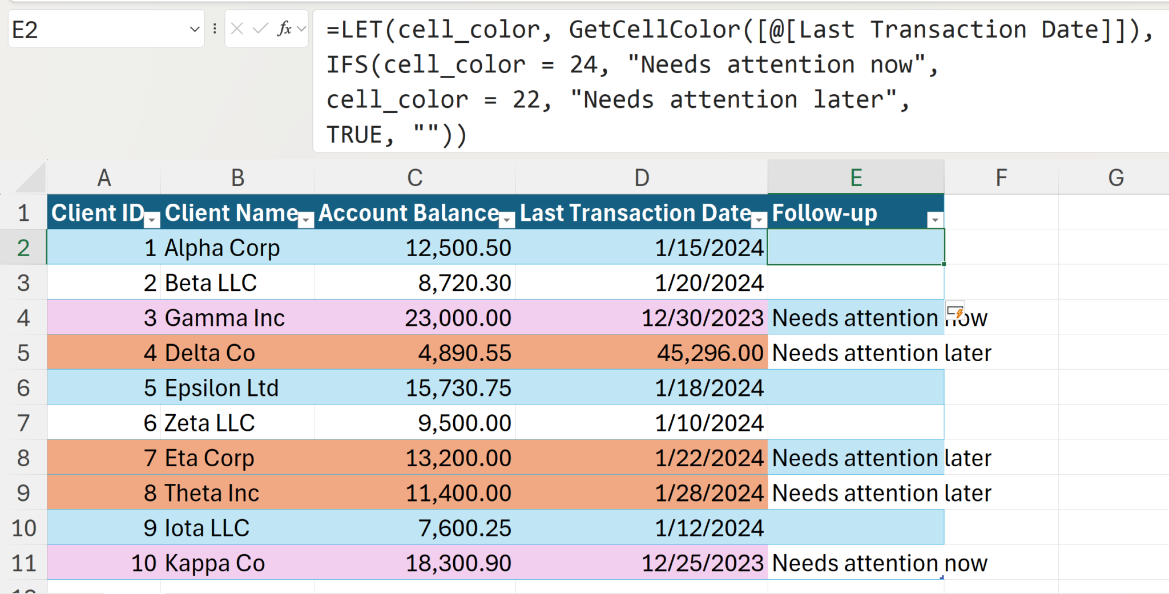Select row 5 header
The height and width of the screenshot is (594, 1169).
click(23, 353)
